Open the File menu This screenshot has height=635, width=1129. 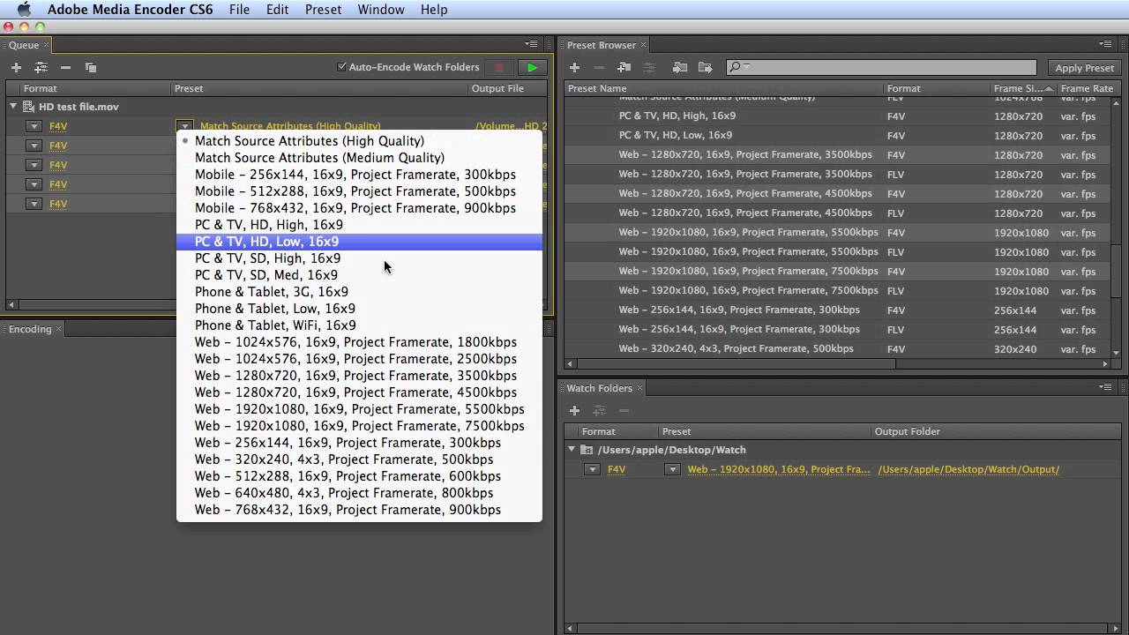[239, 10]
